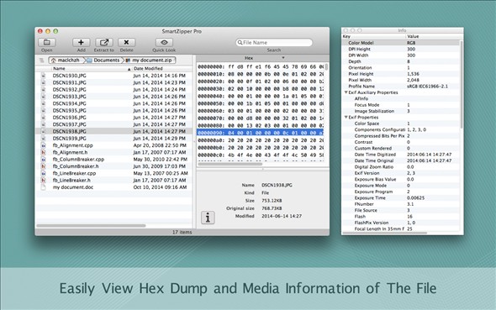Select file DSCN1935.JPG
Screen dimensions: 496x310
113,110
